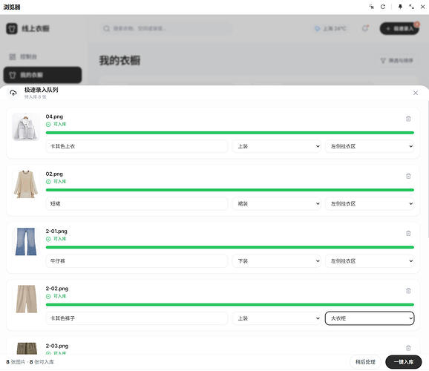Delete the 04.png queue item
The height and width of the screenshot is (371, 429).
[x=408, y=119]
